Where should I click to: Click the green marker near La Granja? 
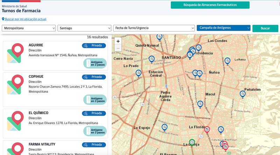point(192,142)
